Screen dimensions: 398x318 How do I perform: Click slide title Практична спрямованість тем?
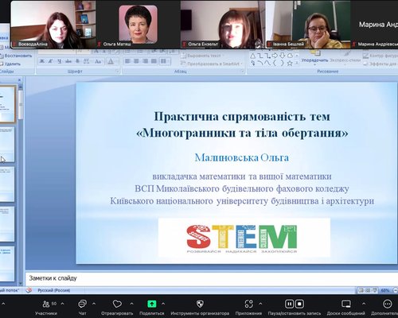coord(242,116)
